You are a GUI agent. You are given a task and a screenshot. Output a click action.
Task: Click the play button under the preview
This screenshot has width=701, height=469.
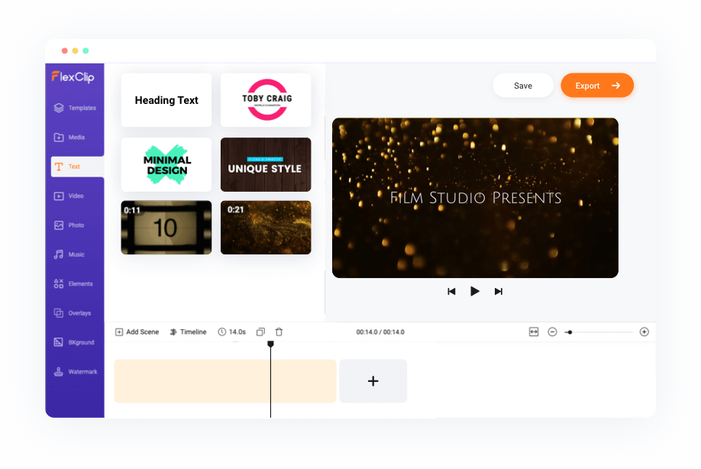tap(474, 291)
